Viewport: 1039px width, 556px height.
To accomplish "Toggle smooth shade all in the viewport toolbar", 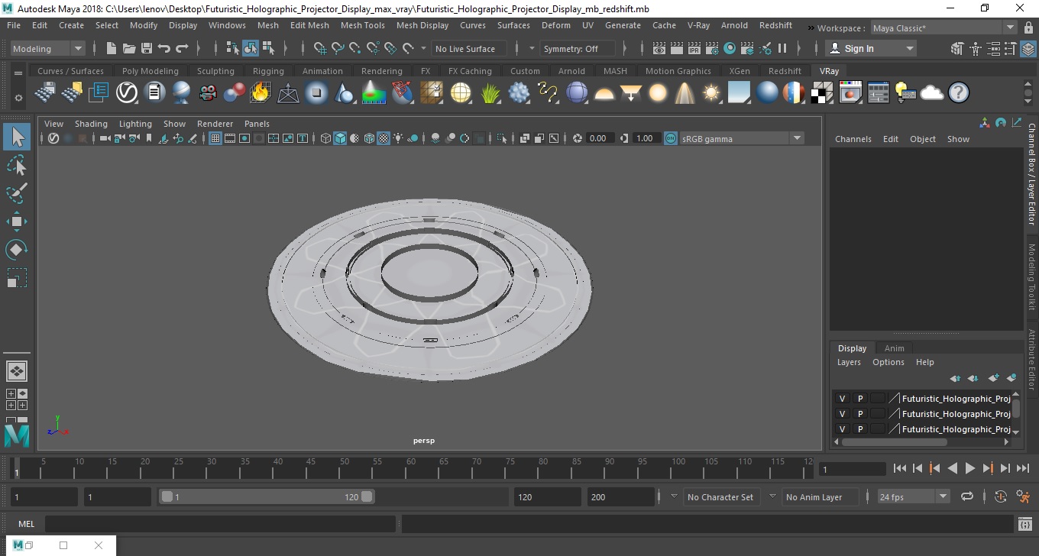I will pyautogui.click(x=340, y=138).
